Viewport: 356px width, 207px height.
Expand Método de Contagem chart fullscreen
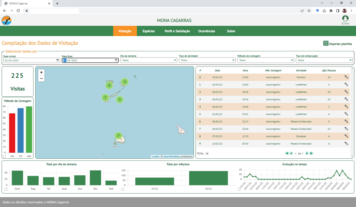4,156
